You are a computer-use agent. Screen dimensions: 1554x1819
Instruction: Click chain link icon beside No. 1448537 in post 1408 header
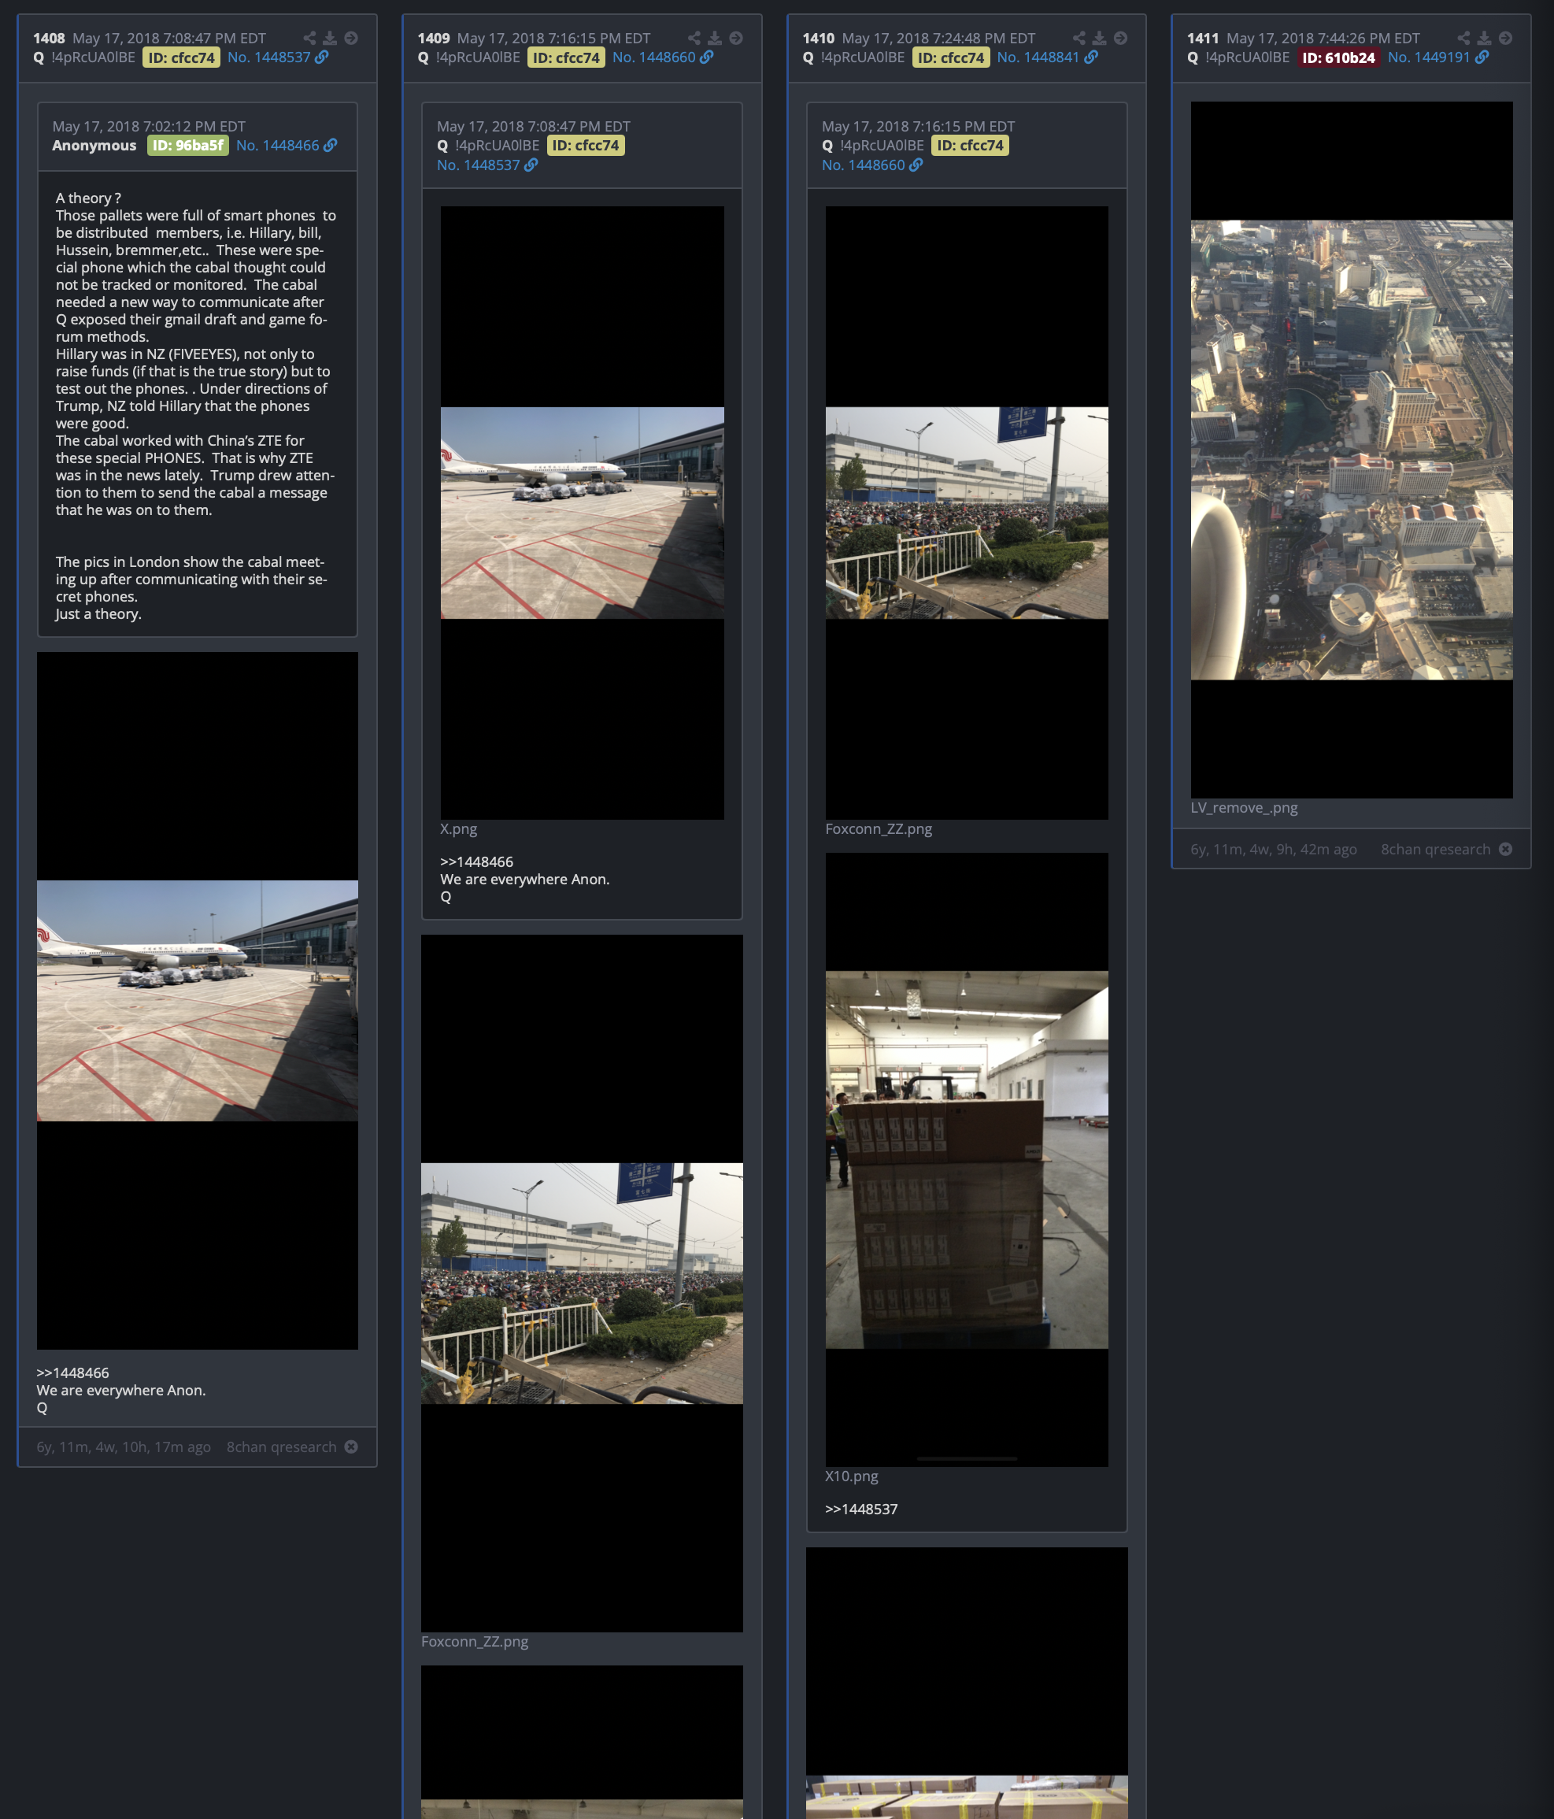coord(322,57)
